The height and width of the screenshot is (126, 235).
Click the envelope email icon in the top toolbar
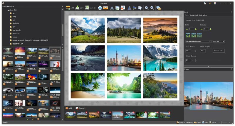click(x=105, y=8)
